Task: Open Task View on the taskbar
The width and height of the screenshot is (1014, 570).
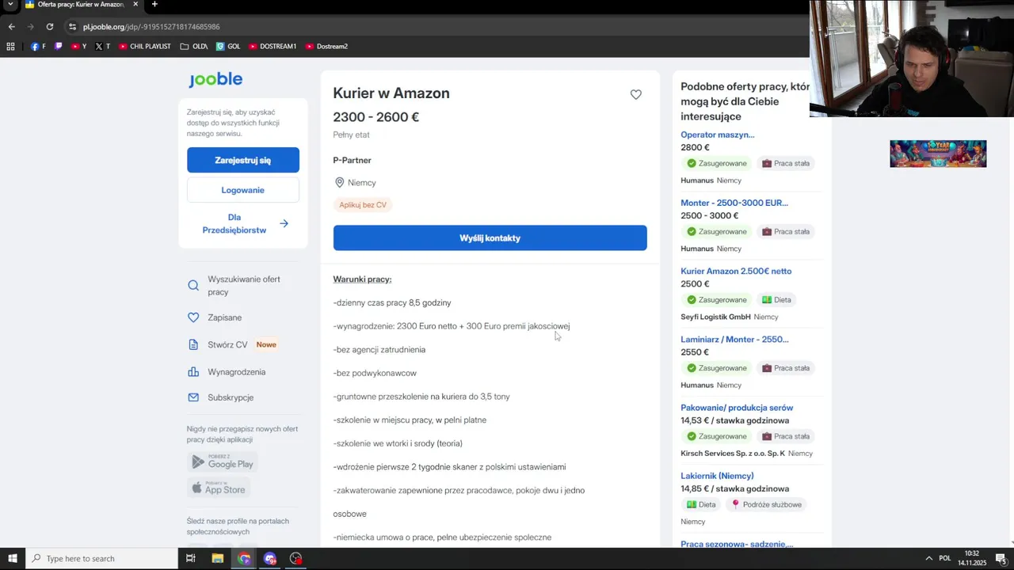Action: coord(190,558)
